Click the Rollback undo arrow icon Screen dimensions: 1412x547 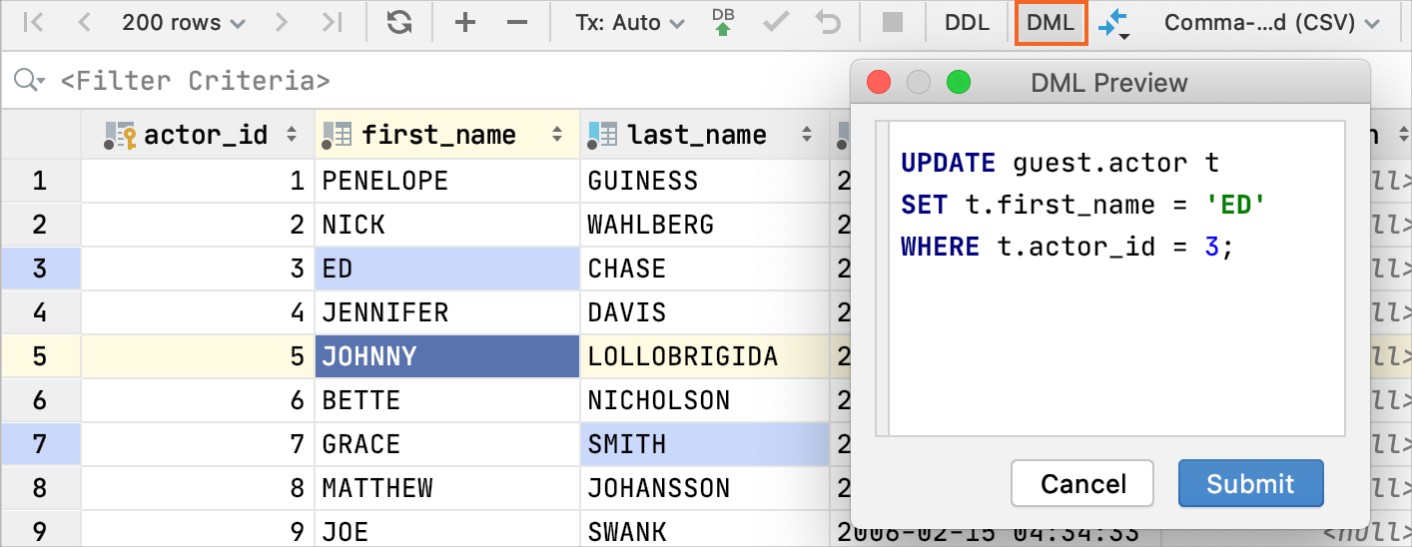pos(828,23)
